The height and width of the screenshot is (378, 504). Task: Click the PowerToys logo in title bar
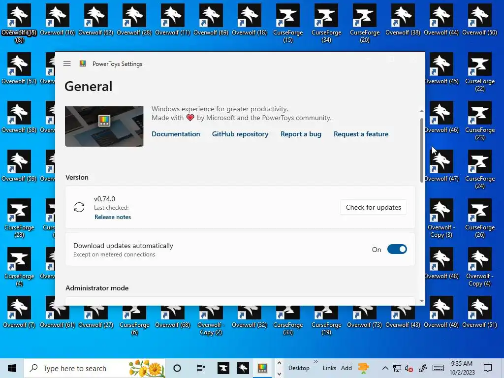83,63
